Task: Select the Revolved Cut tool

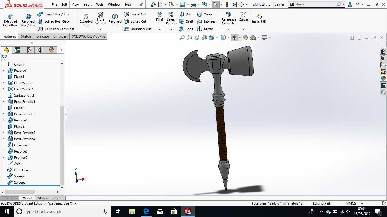Action: coord(115,20)
